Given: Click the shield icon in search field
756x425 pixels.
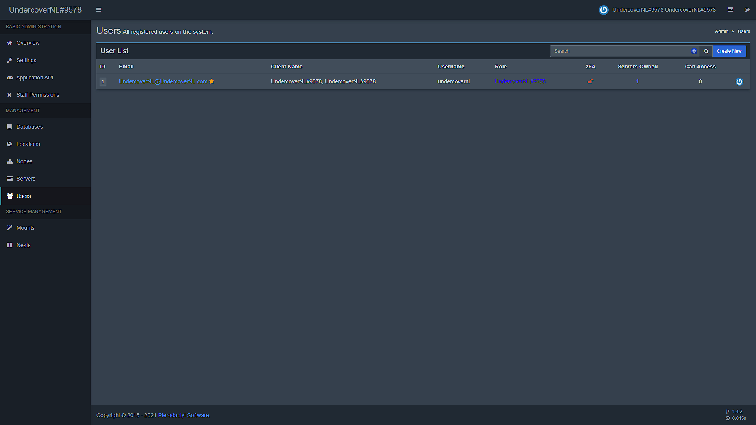Looking at the screenshot, I should tap(694, 51).
